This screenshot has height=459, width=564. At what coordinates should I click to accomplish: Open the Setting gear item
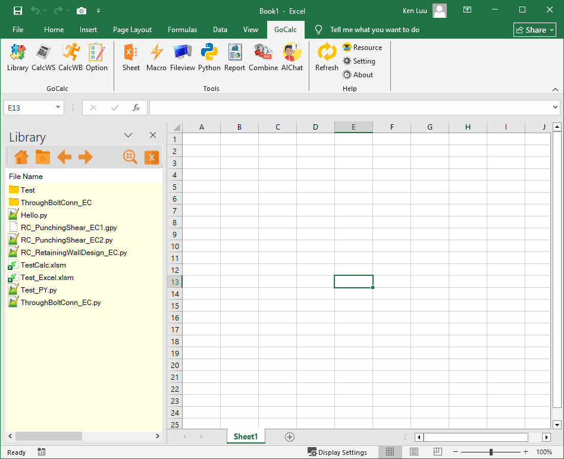[359, 61]
